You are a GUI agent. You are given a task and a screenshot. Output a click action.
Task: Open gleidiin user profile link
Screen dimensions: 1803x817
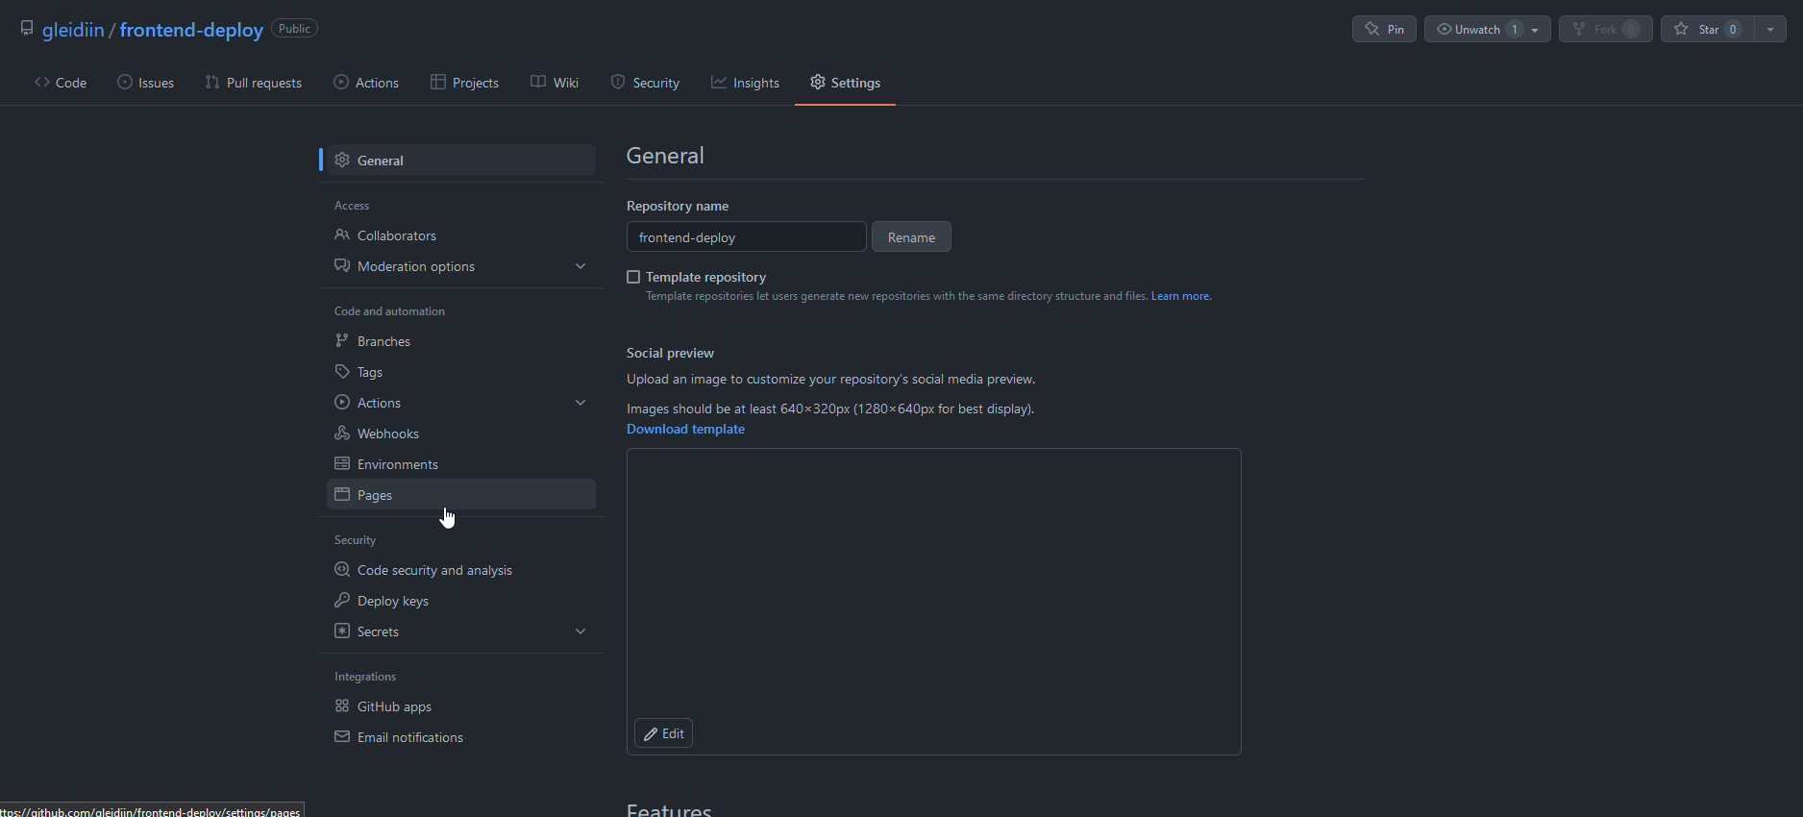point(73,30)
